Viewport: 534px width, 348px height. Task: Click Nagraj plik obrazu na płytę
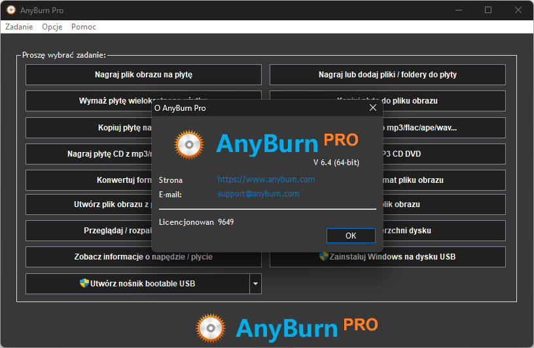click(x=143, y=75)
